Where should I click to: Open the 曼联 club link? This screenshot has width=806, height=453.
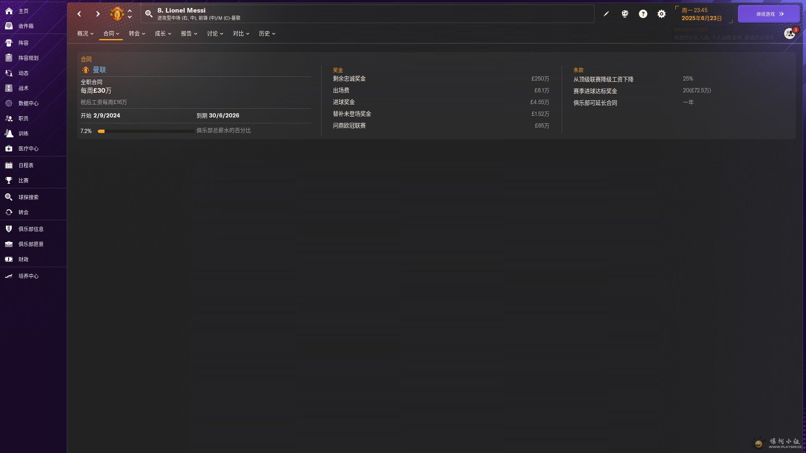(99, 70)
